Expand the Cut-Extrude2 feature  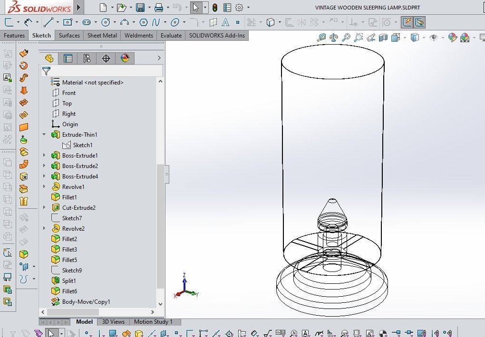pos(44,207)
